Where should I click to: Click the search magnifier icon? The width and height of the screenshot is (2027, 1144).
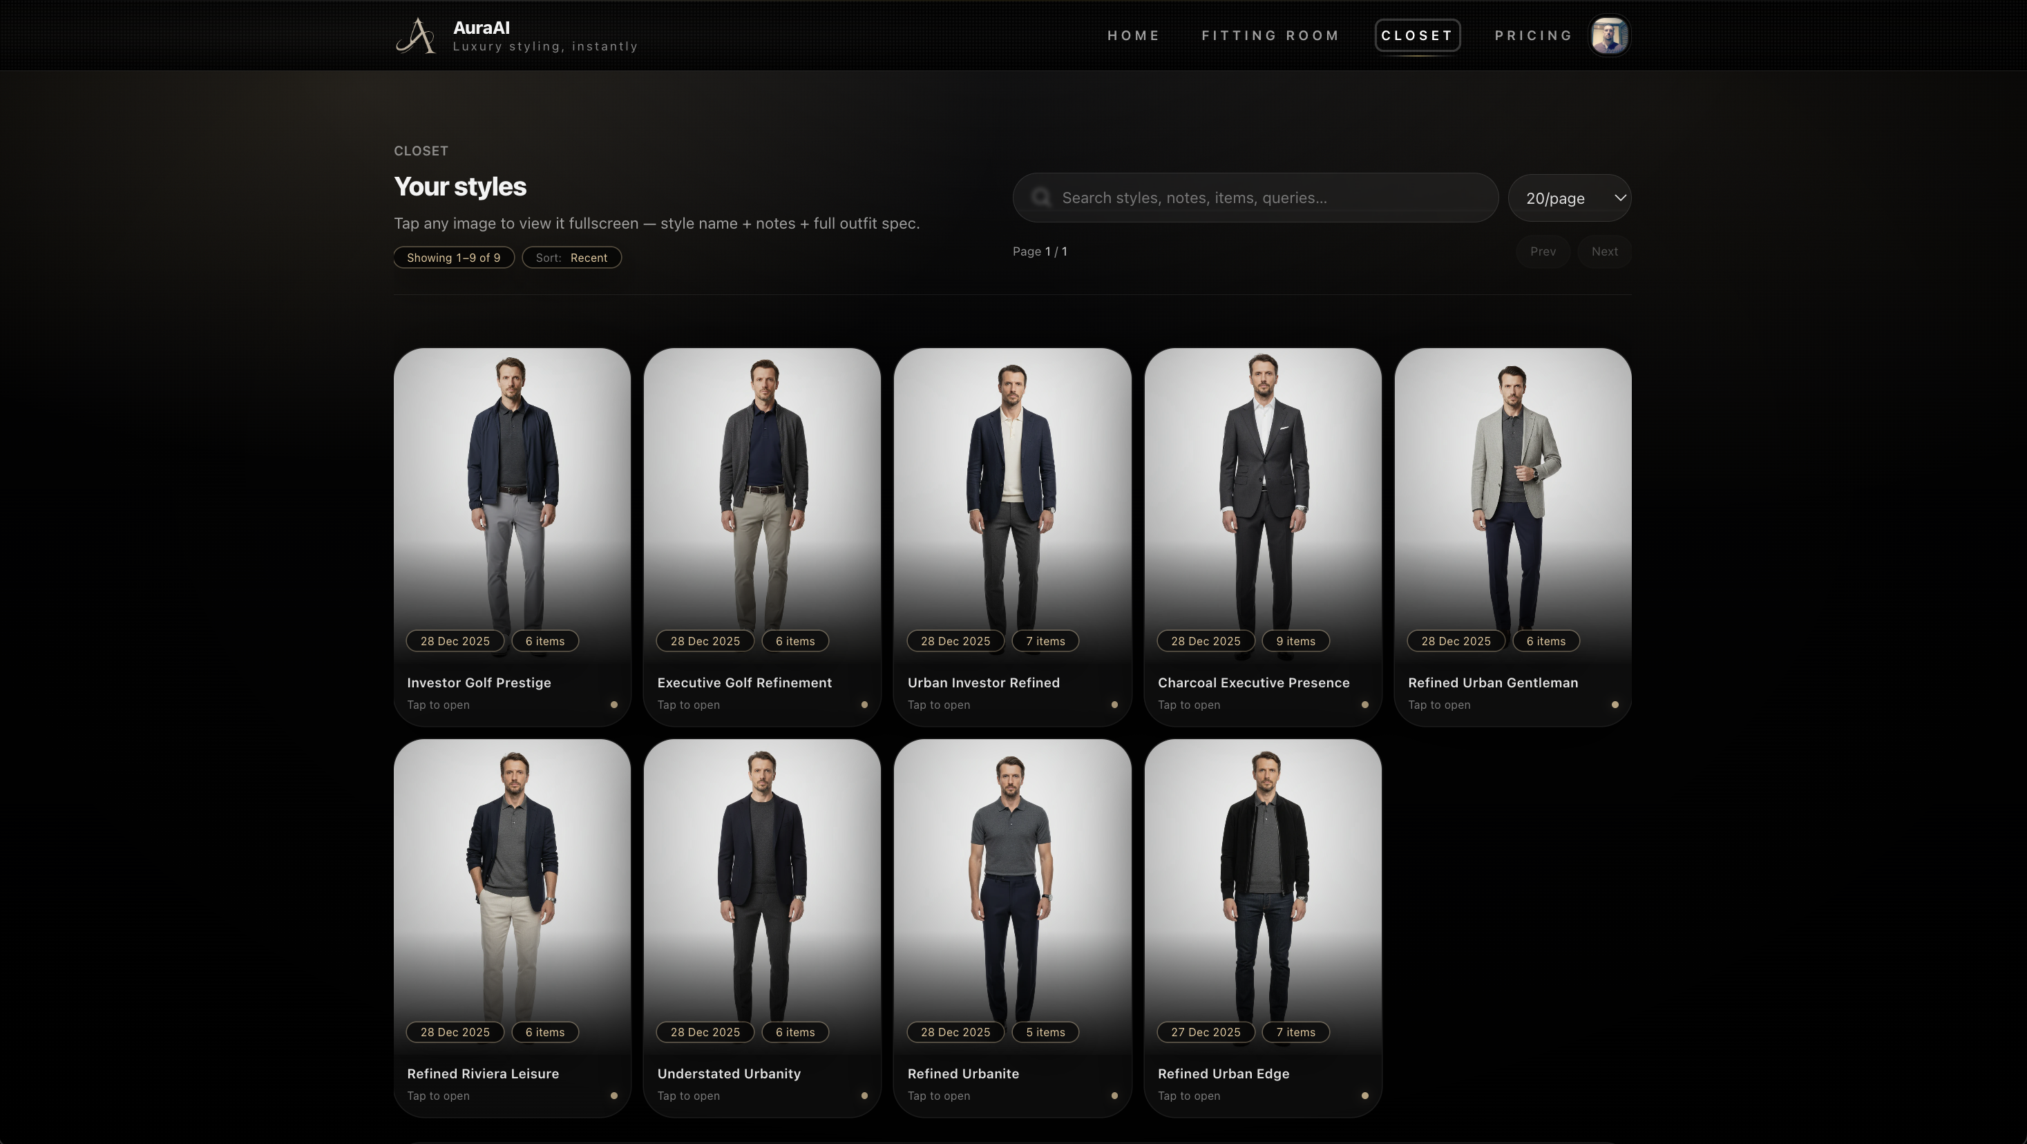tap(1041, 197)
